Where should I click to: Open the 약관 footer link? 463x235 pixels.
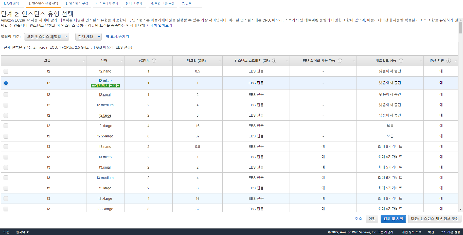click(431, 232)
